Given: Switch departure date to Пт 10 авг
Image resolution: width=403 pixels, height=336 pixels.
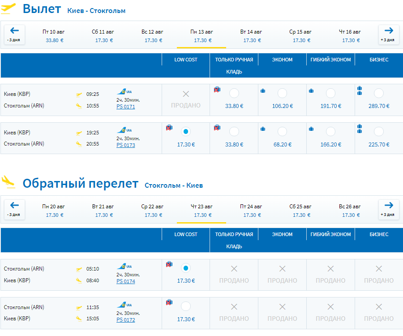Looking at the screenshot, I should 55,35.
